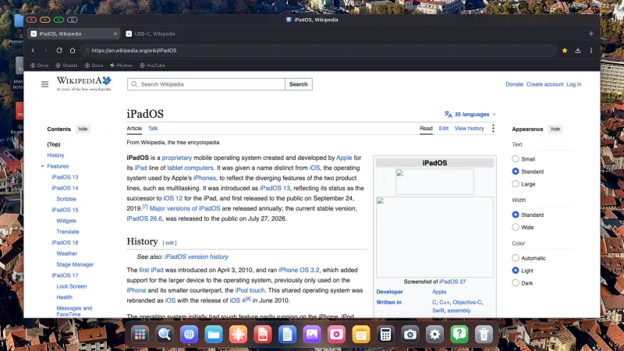
Task: Open the Docs bookmark
Action: 94,66
